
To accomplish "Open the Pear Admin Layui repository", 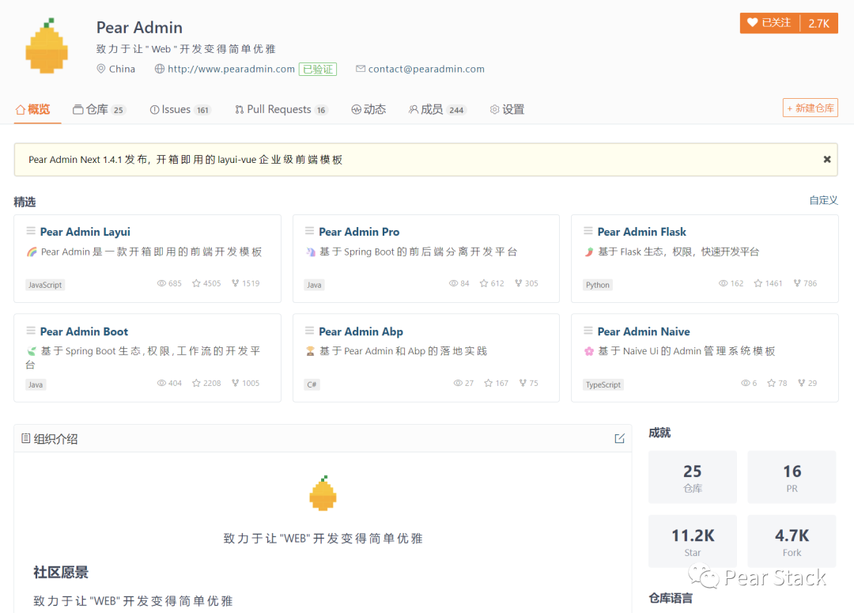I will tap(85, 232).
